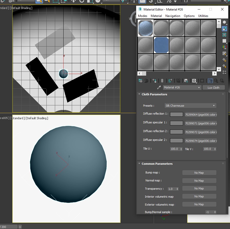230x229 pixels.
Task: Open the Navigation menu
Action: point(173,16)
